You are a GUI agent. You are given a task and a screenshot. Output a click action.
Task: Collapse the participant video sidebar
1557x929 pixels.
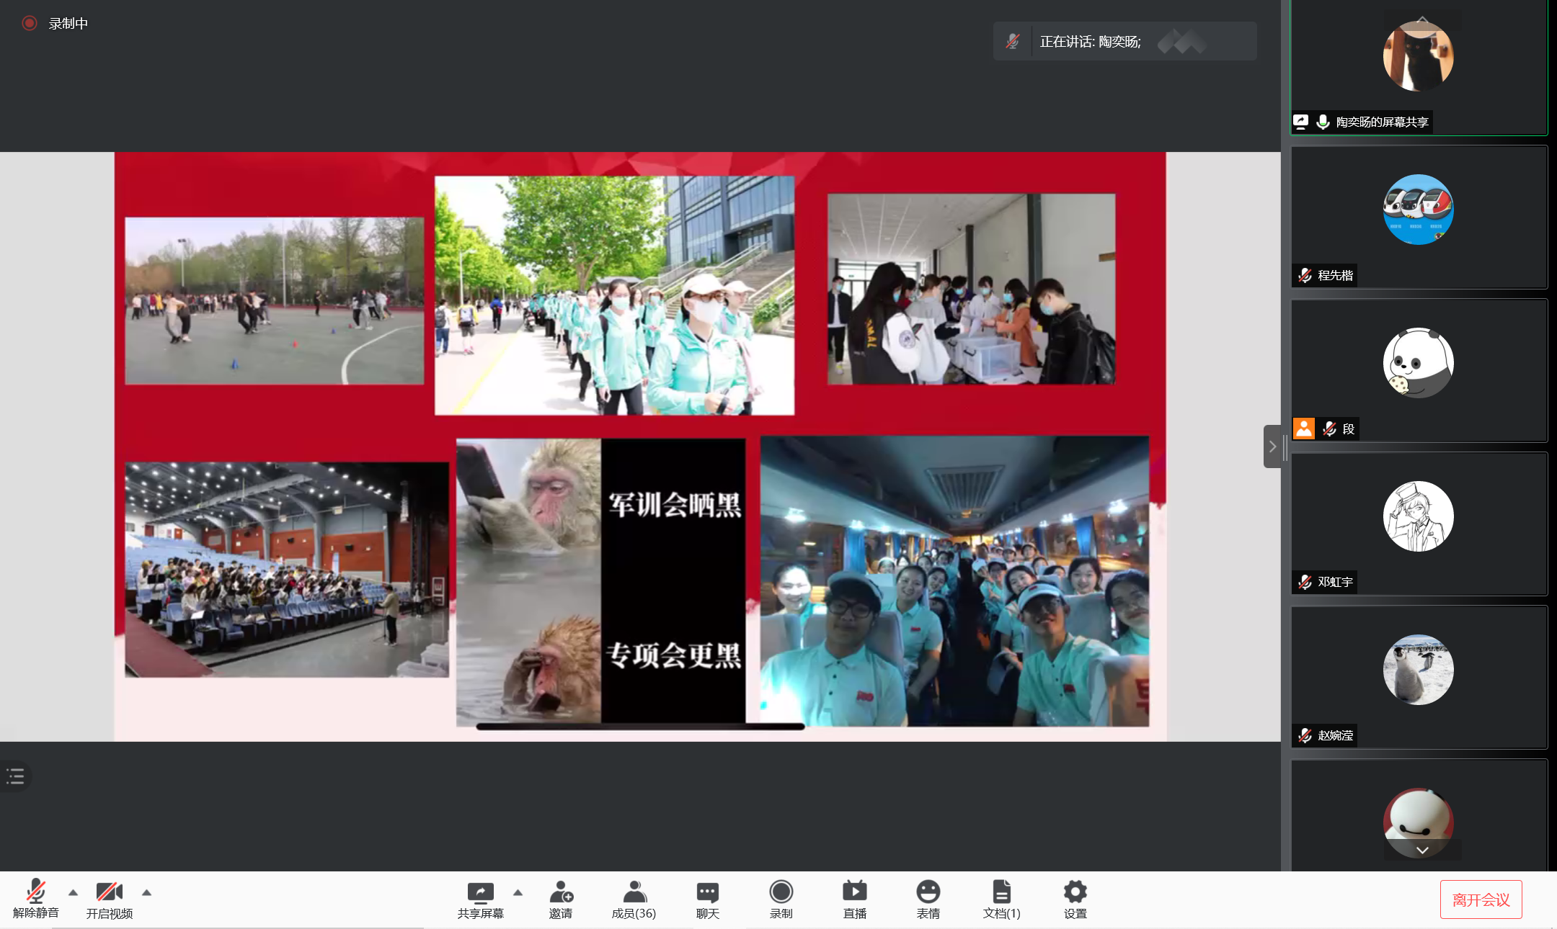(x=1272, y=446)
